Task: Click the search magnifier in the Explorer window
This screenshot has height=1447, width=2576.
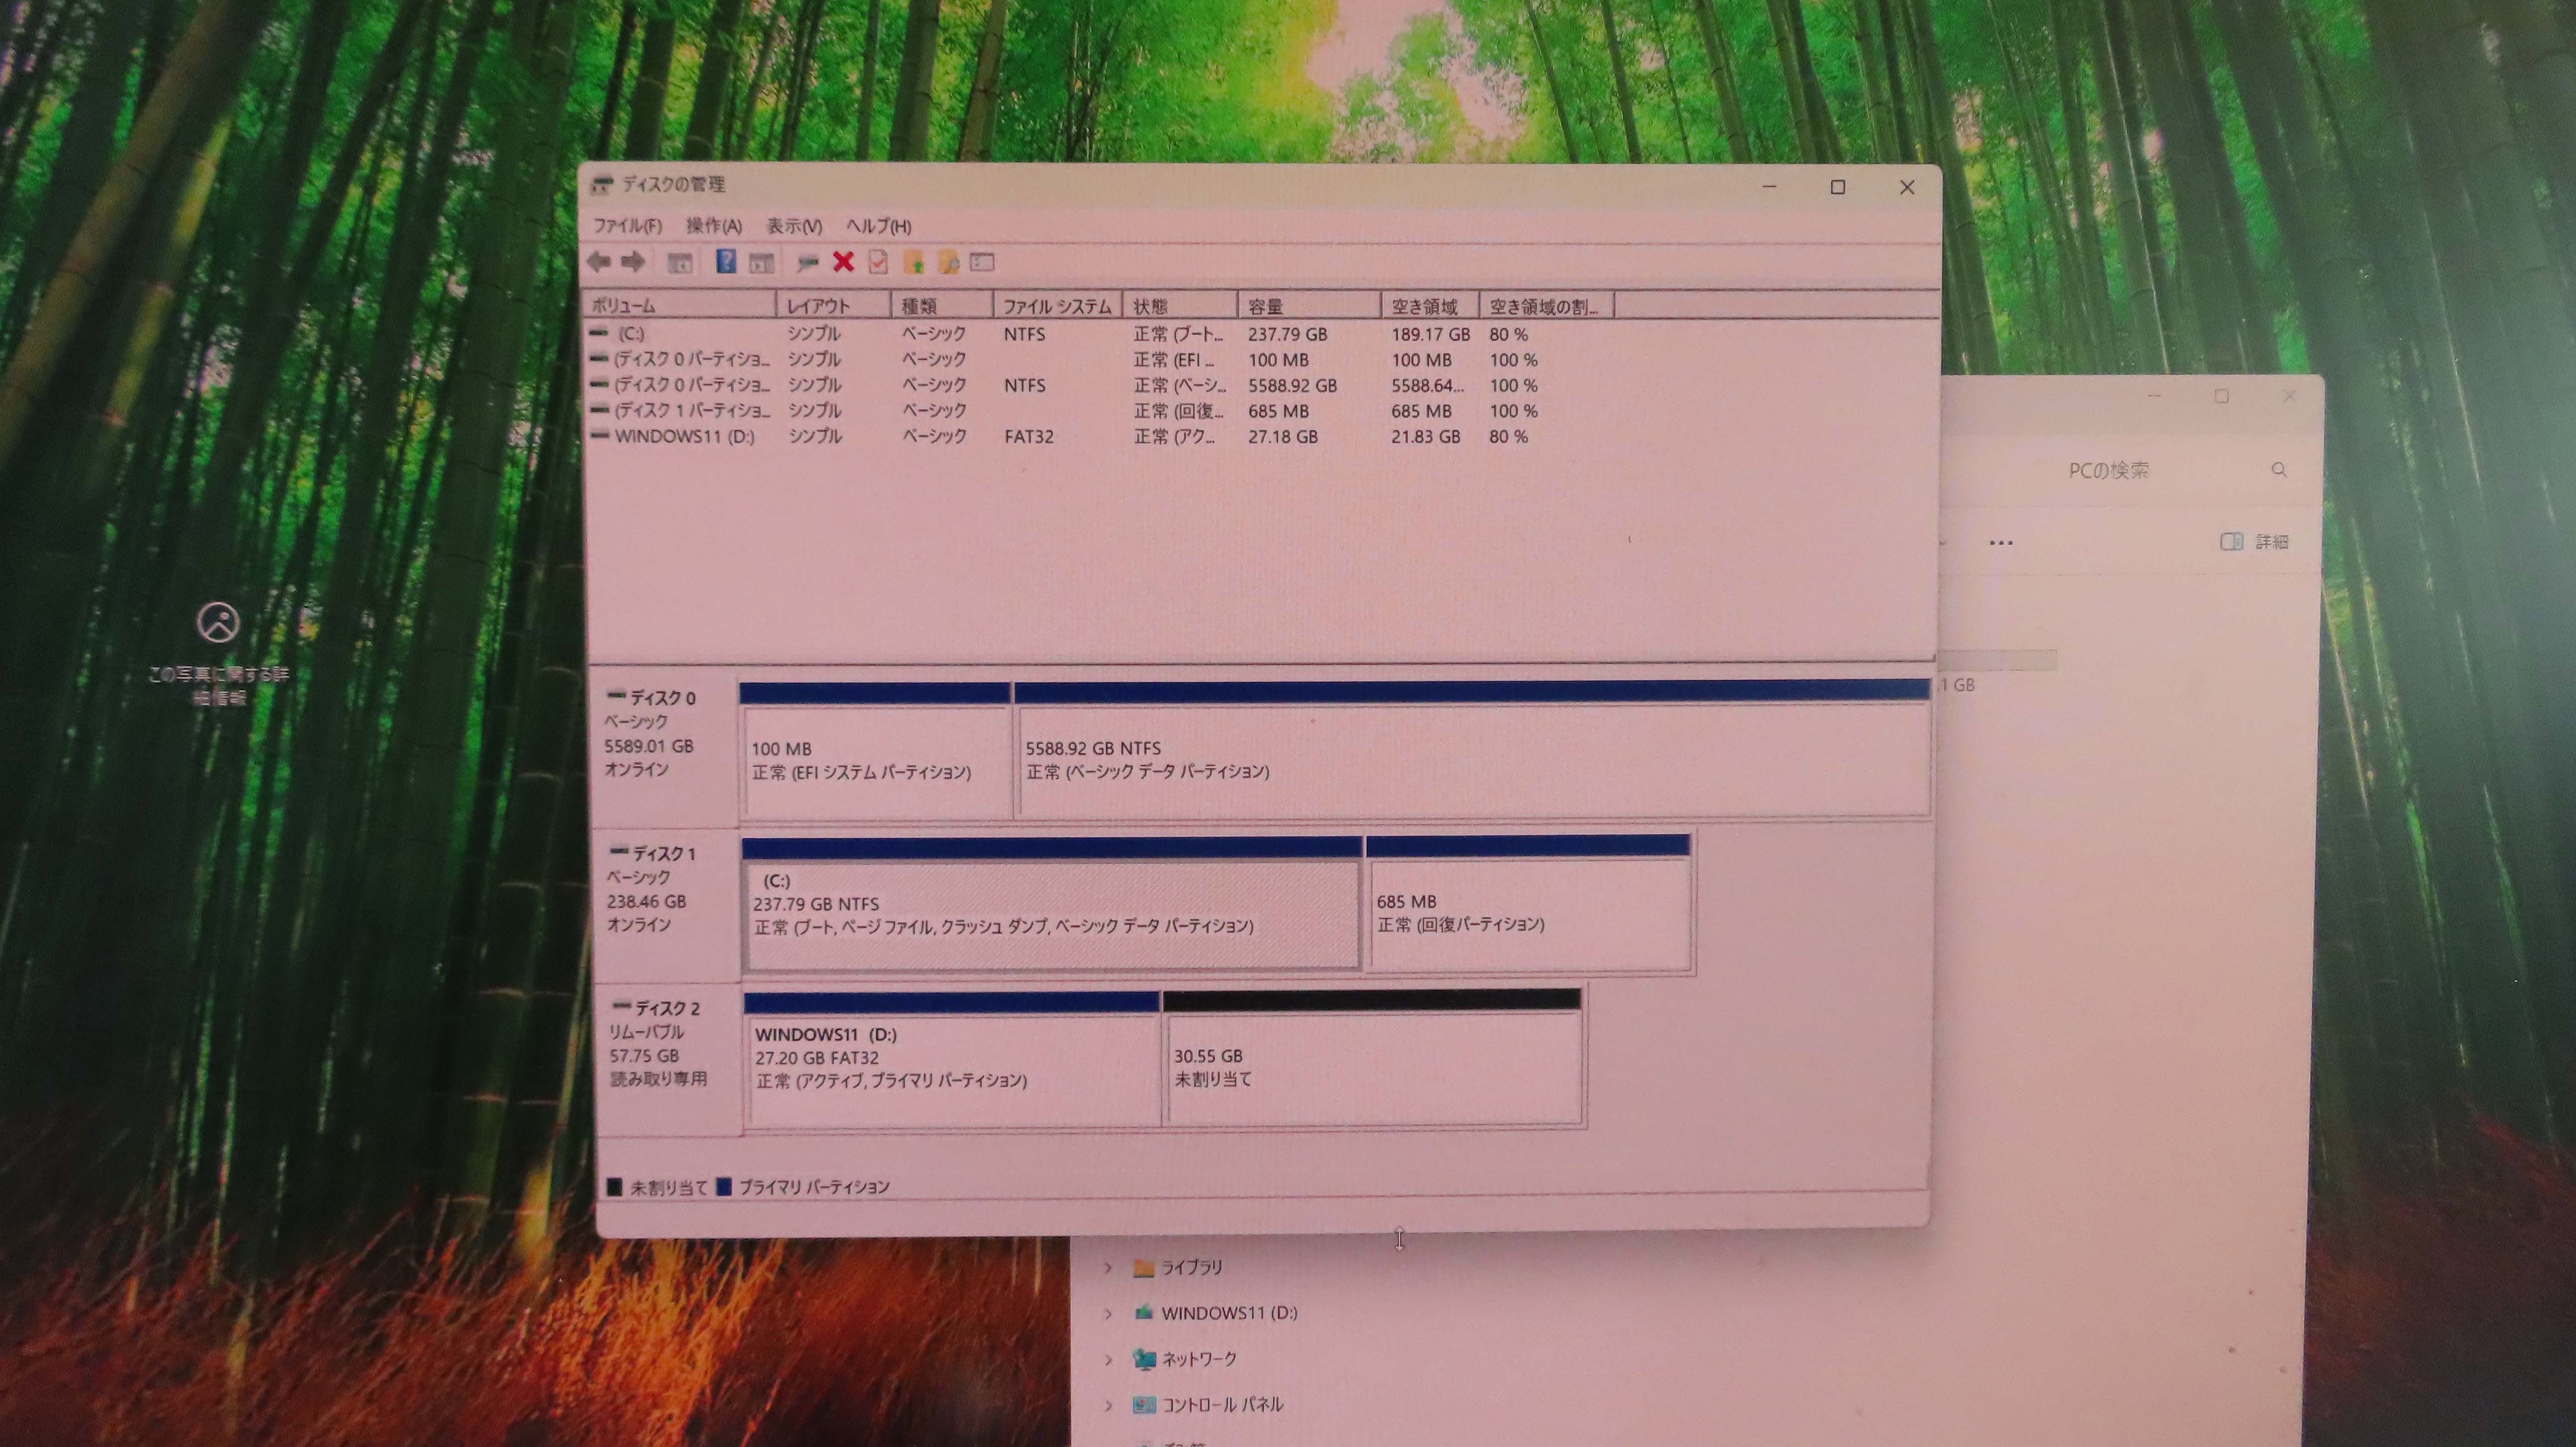Action: click(2279, 469)
